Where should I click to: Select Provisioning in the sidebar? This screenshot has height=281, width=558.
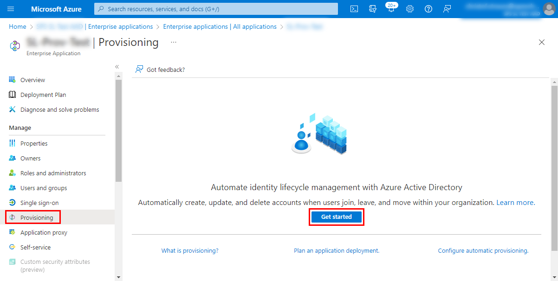click(37, 217)
